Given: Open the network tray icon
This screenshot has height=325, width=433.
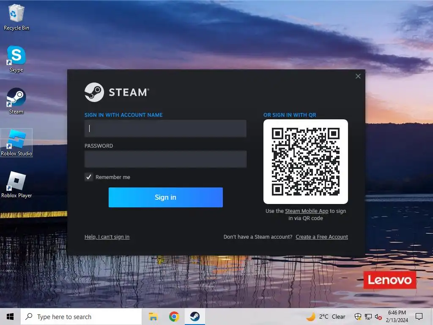Looking at the screenshot, I should 368,317.
